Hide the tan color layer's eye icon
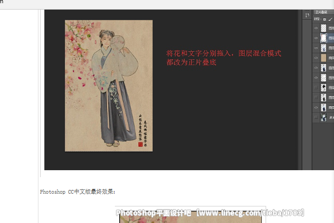 click(x=316, y=58)
